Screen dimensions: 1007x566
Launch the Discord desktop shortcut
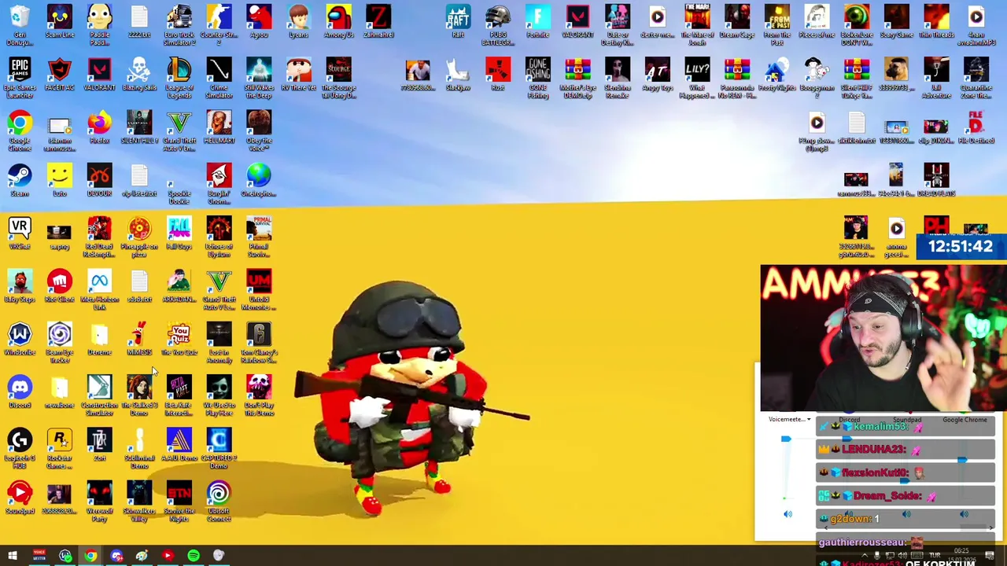20,391
